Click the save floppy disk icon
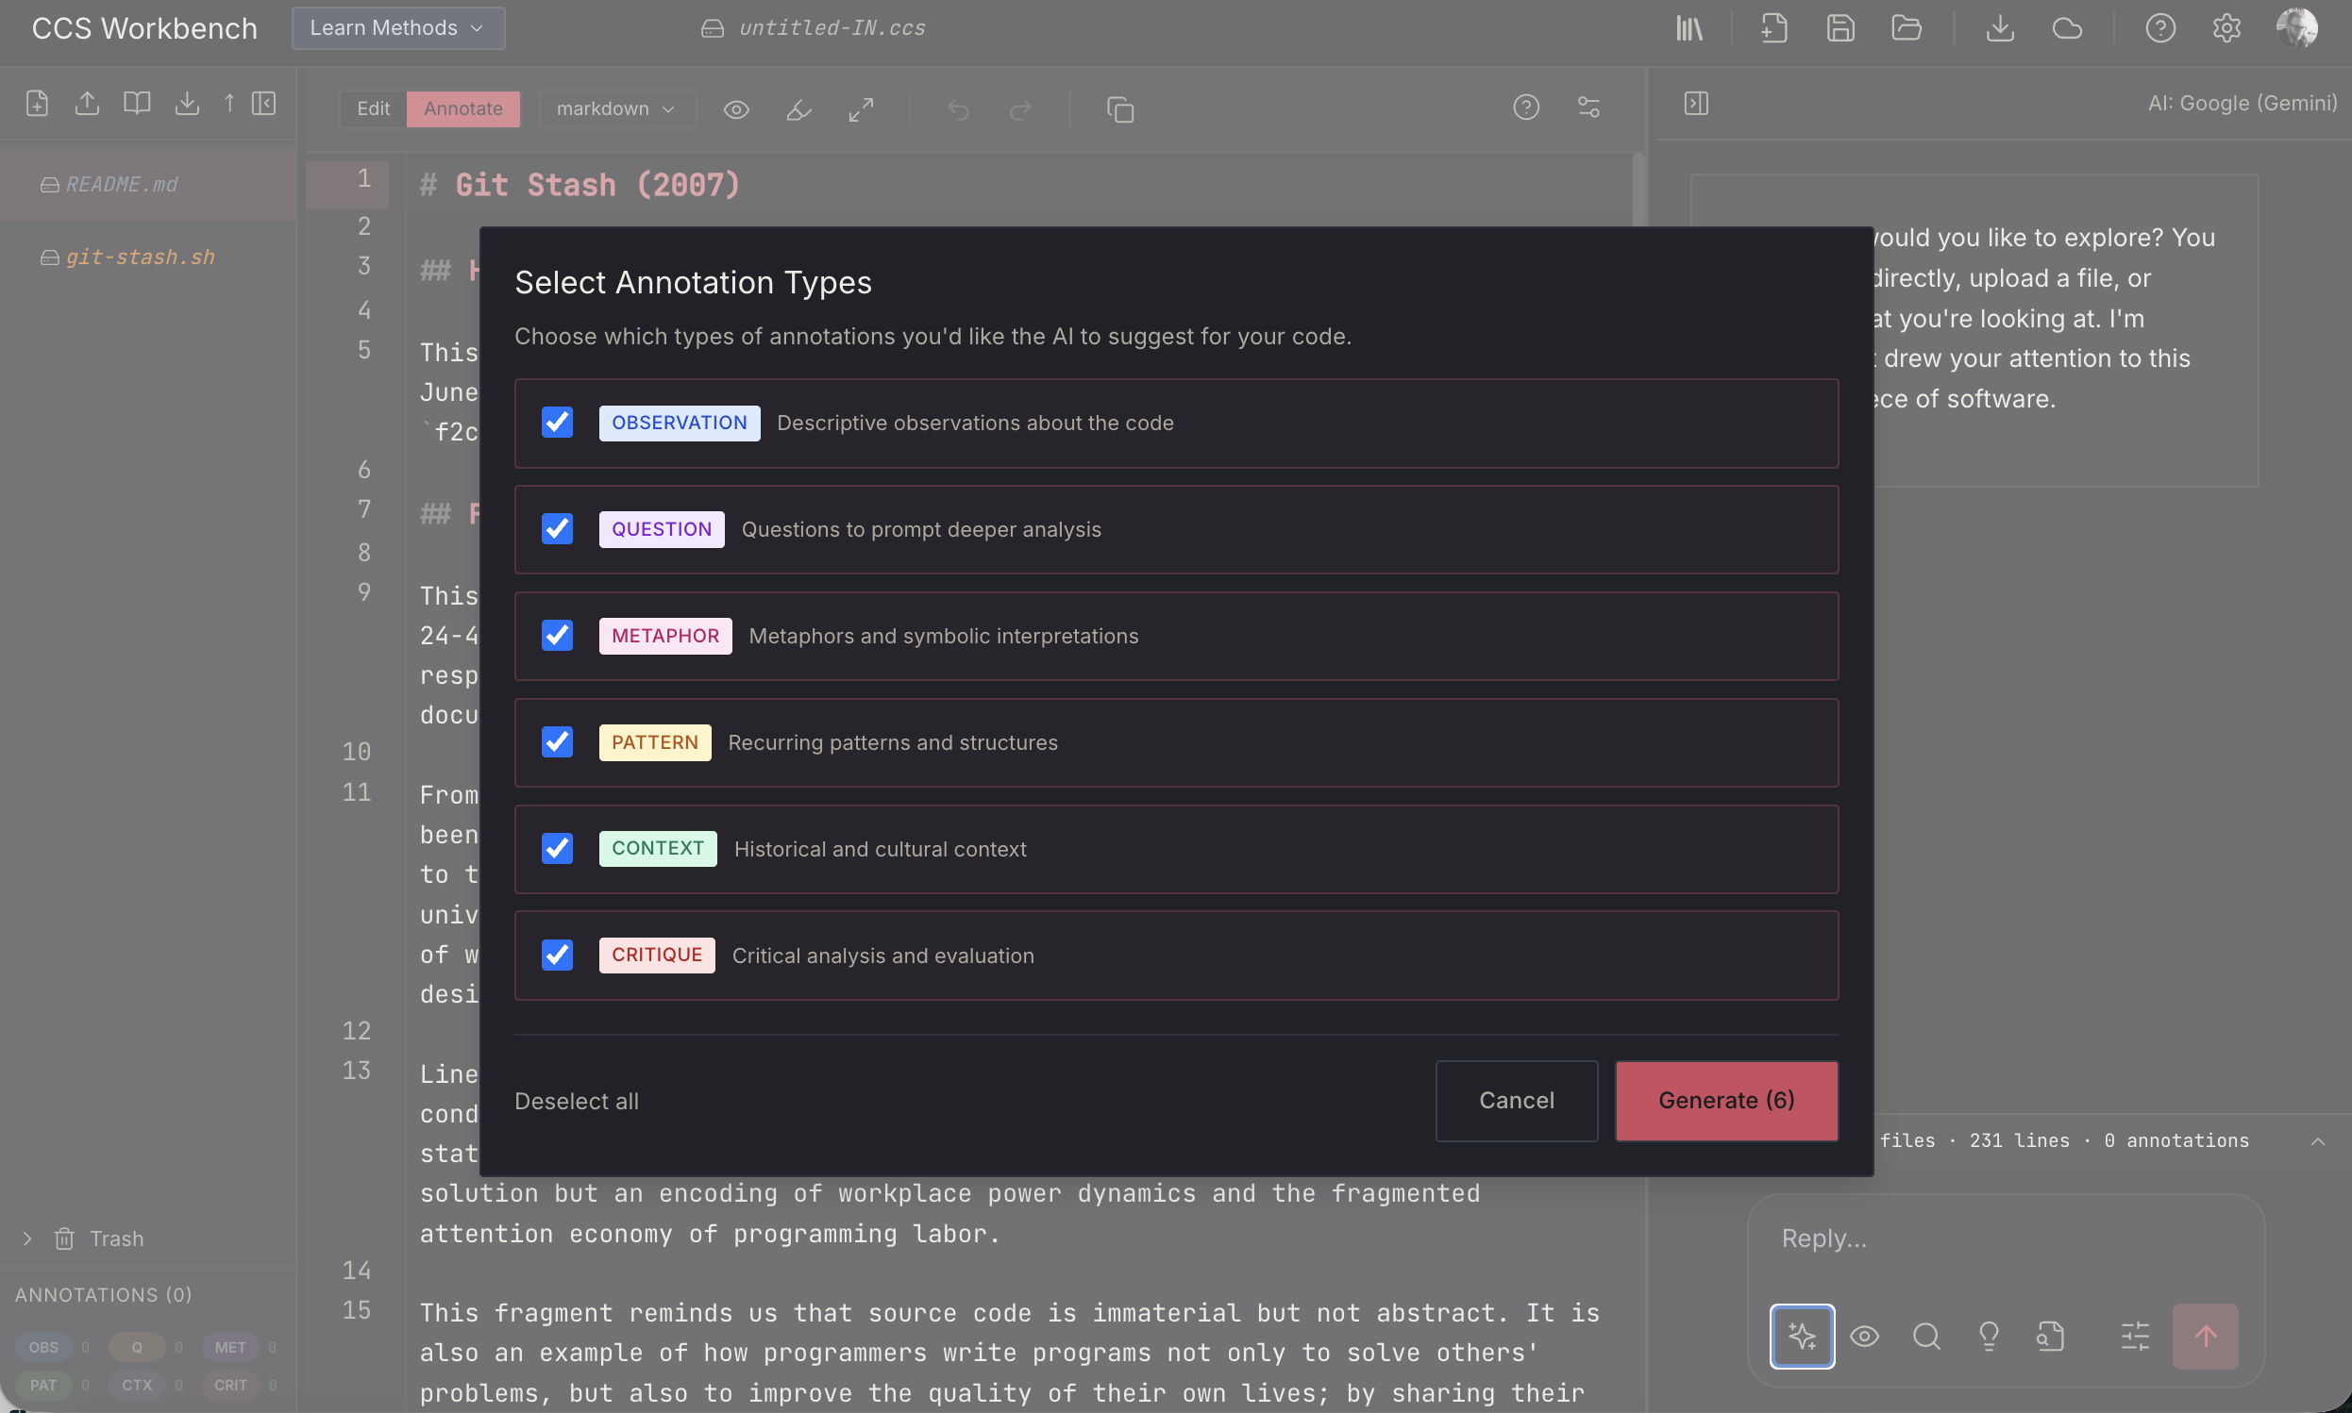The height and width of the screenshot is (1413, 2352). (x=1840, y=28)
